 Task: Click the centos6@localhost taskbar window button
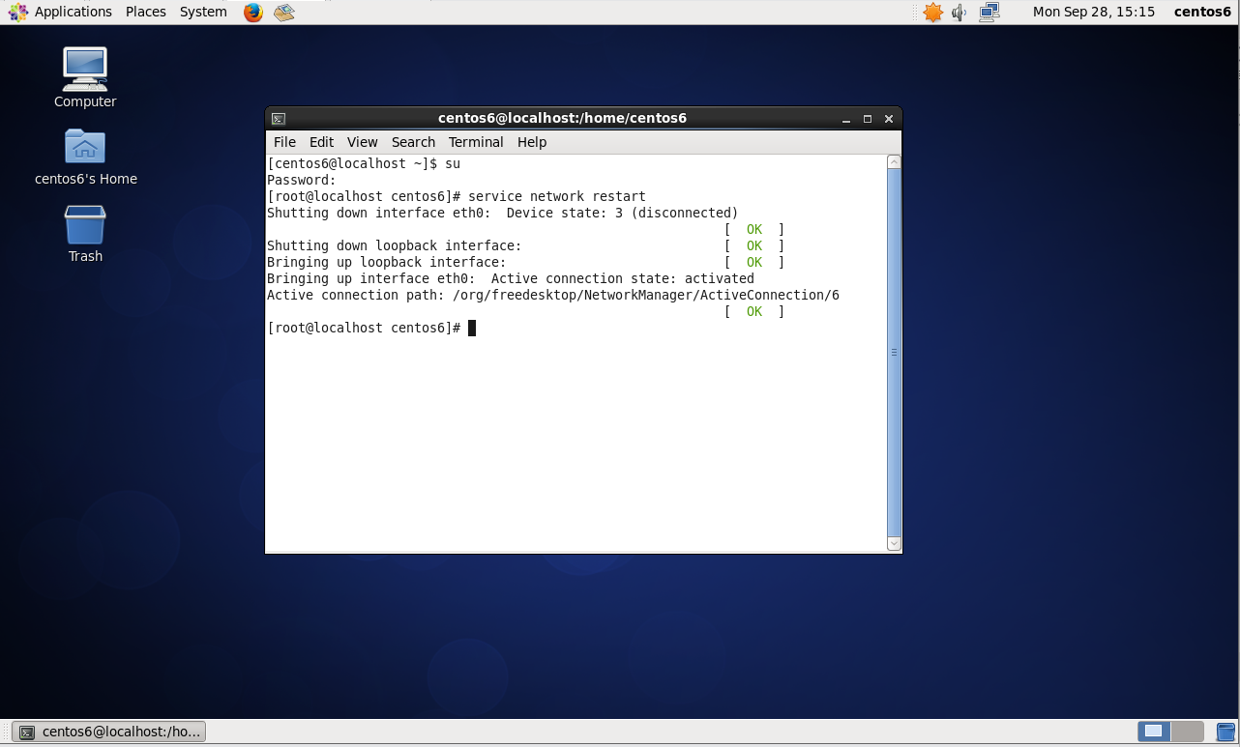pyautogui.click(x=109, y=732)
